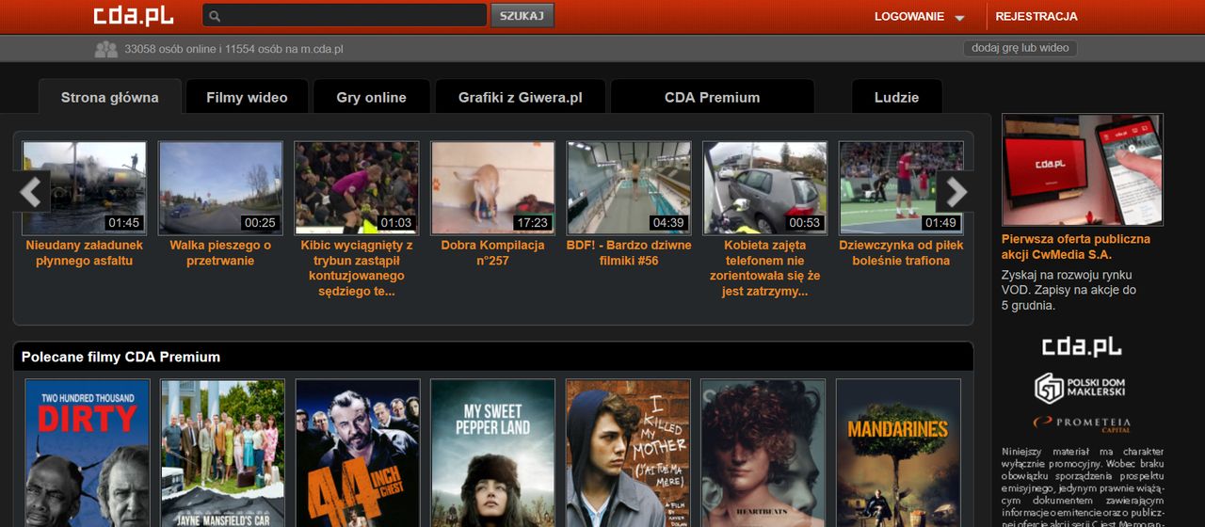1205x527 pixels.
Task: Switch to Strona główna tab
Action: click(109, 97)
